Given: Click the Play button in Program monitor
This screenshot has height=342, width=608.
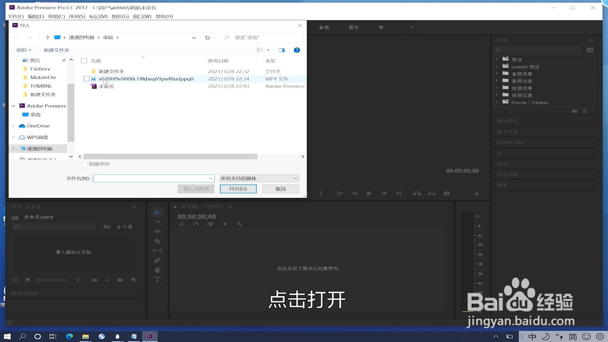Looking at the screenshot, I should coord(369,193).
